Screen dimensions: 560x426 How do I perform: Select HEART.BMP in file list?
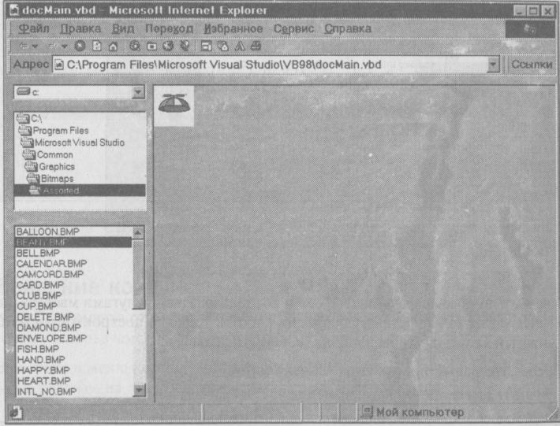43,381
